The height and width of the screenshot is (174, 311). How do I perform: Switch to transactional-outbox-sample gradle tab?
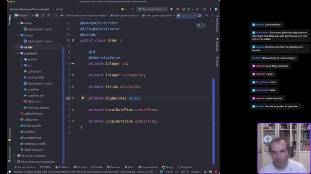pos(87,15)
